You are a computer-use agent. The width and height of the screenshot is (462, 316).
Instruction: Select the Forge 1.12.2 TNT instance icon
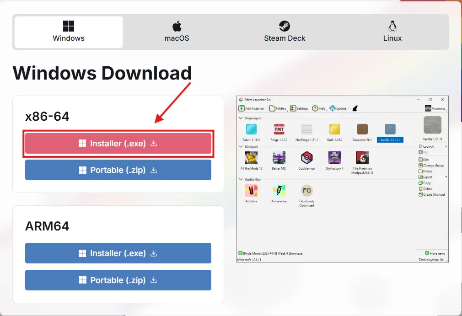coord(279,129)
